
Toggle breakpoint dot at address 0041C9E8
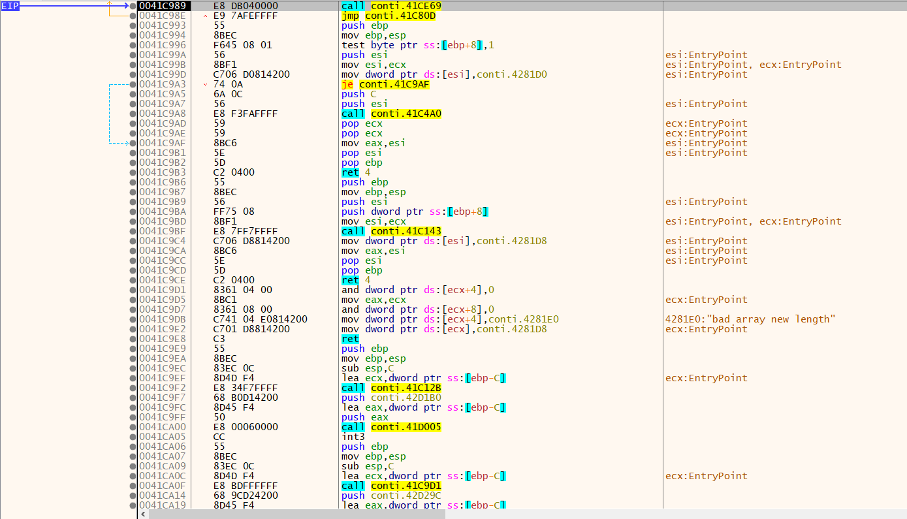tap(133, 339)
